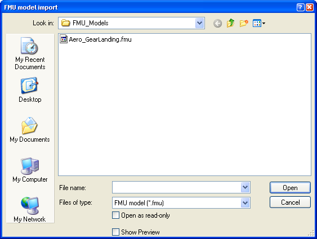Expand the Look in folder dropdown
317x239 pixels.
click(199, 23)
